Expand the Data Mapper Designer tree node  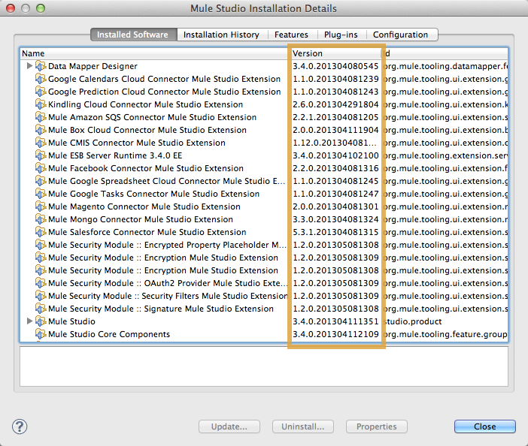pos(30,66)
